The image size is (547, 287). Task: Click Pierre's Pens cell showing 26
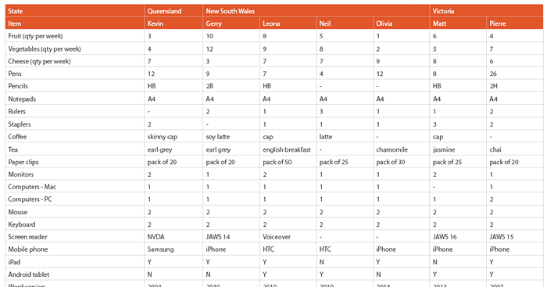point(515,74)
